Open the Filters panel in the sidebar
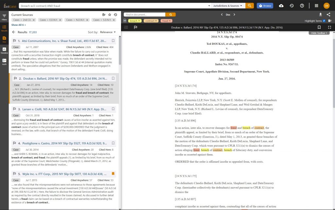The image size is (335, 210). [x=4, y=16]
